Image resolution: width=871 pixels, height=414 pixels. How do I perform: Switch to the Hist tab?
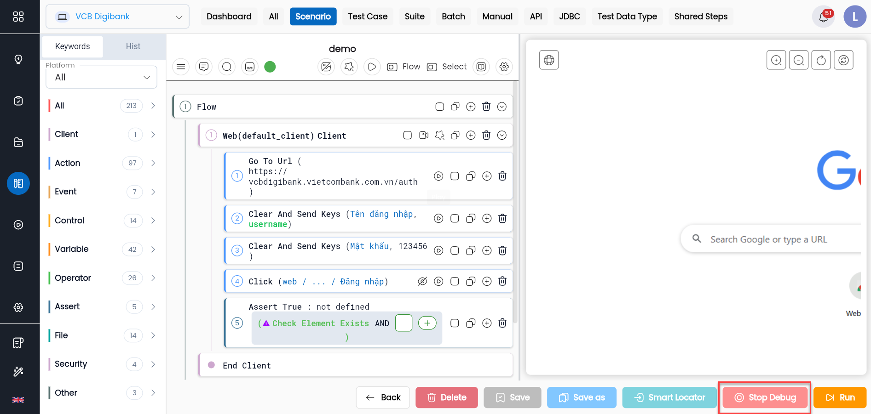pos(133,46)
